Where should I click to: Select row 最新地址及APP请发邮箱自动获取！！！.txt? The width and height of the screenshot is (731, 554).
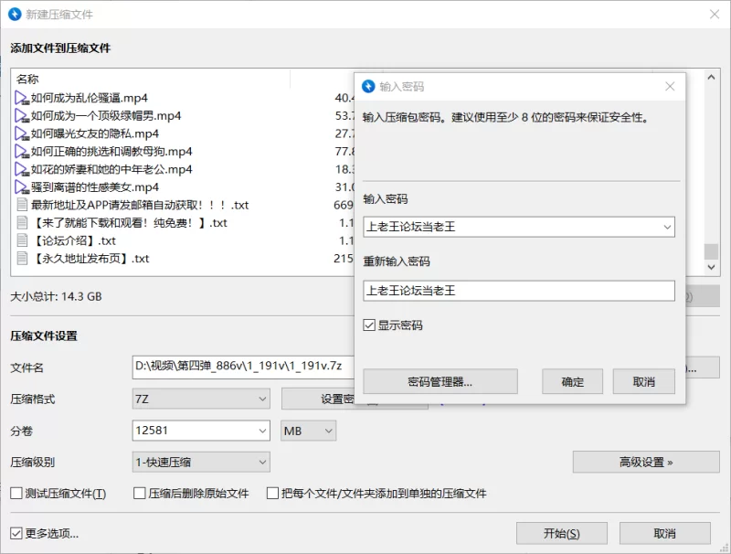coord(183,205)
